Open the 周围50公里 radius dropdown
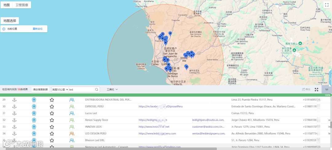The height and width of the screenshot is (150, 332). [x=60, y=89]
